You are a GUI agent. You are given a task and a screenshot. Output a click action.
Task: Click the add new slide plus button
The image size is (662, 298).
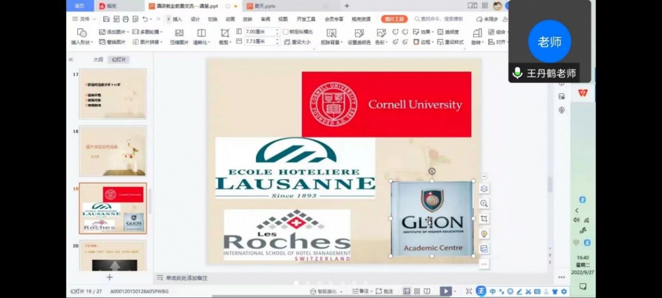[x=109, y=277]
